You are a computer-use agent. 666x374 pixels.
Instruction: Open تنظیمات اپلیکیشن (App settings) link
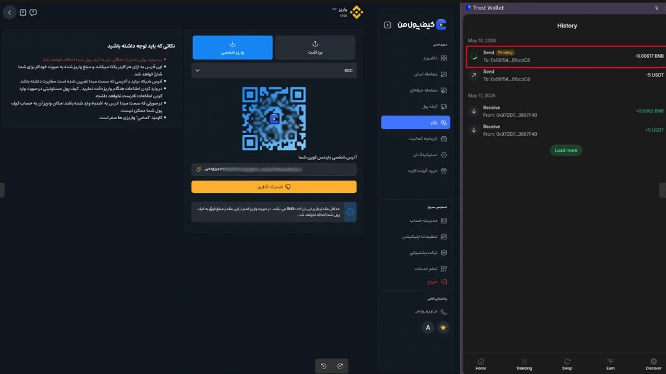[425, 237]
